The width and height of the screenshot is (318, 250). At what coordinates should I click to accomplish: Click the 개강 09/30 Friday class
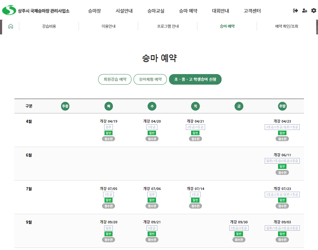point(239,222)
